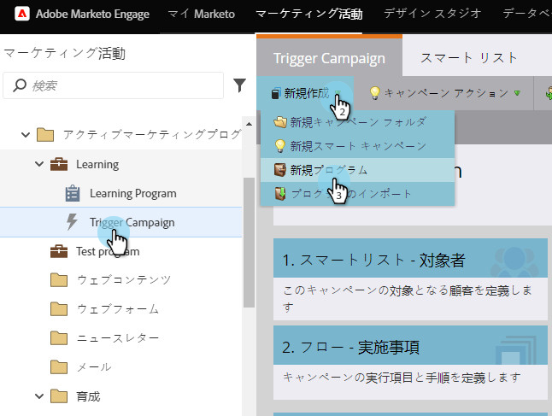Open the tree filter funnel icon
The width and height of the screenshot is (552, 416).
coord(239,85)
